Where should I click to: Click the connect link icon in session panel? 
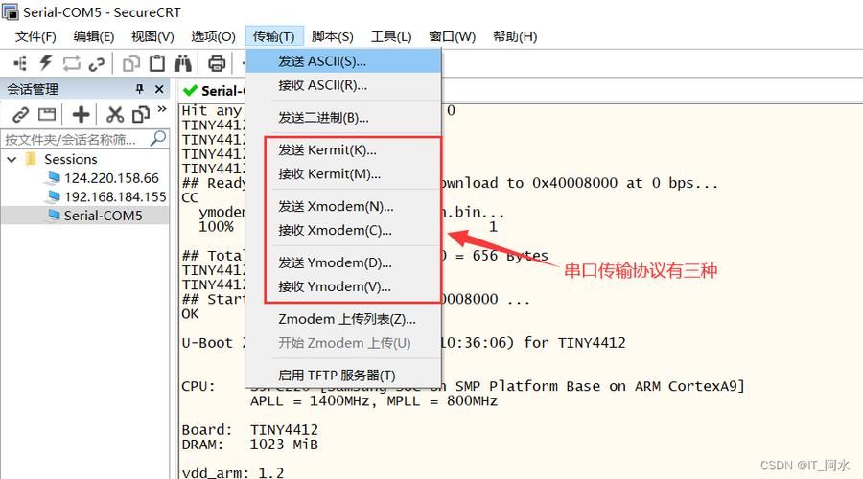[x=20, y=115]
